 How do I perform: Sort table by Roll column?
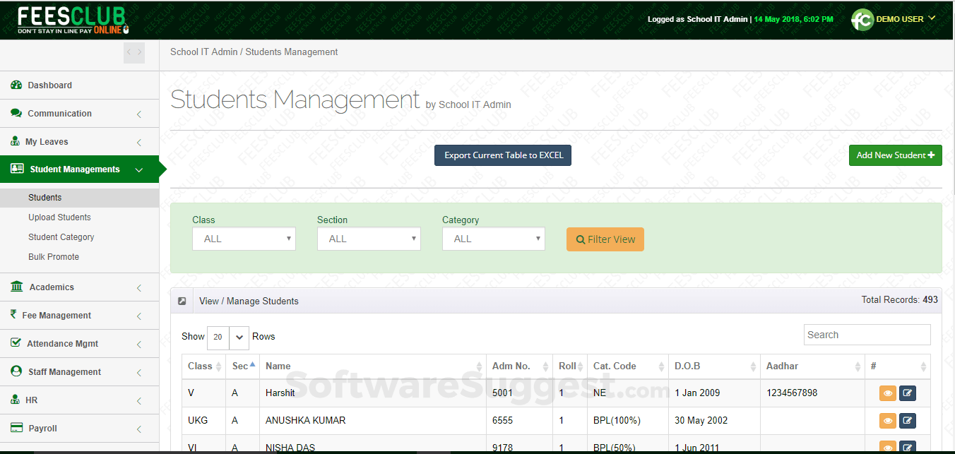pos(570,366)
